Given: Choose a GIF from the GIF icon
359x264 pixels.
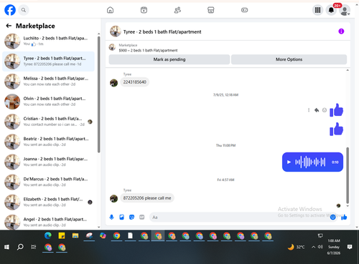Looking at the screenshot, I should click(x=142, y=217).
